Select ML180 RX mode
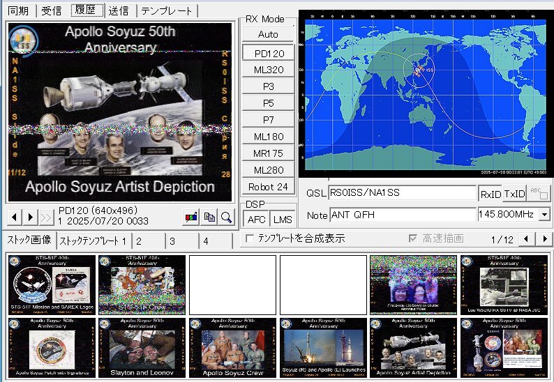Viewport: 554px width, 382px height. [x=268, y=136]
